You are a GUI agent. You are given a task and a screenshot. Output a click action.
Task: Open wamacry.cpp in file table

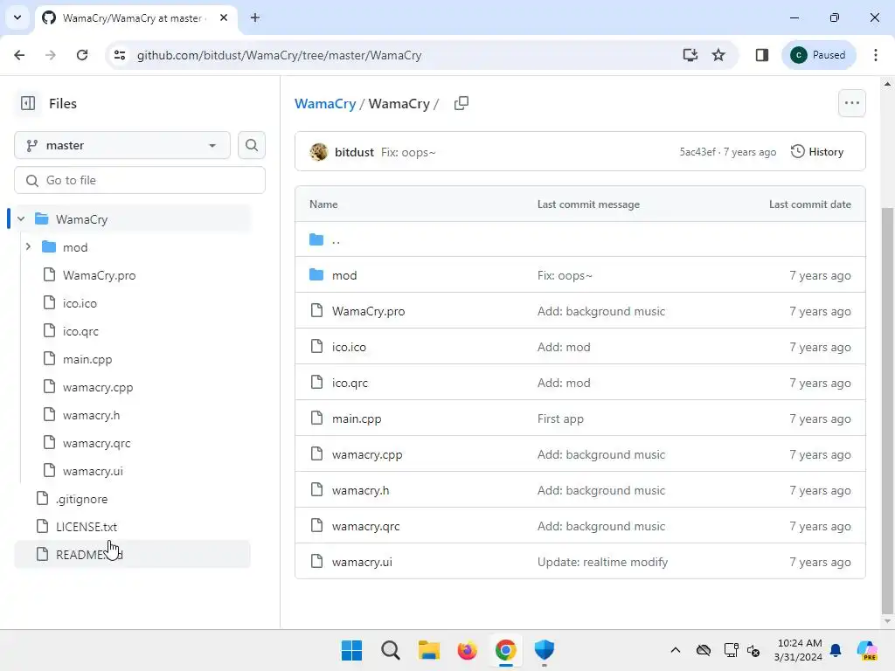(x=367, y=454)
